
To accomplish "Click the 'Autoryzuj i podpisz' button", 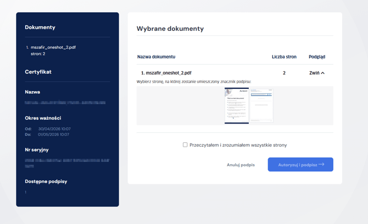I will click(x=300, y=164).
